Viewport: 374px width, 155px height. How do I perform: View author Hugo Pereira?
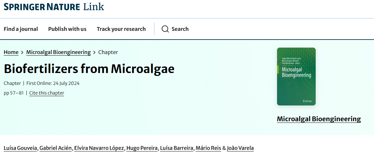coord(142,148)
